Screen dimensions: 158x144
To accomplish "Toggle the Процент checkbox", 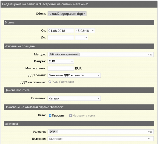I will [x=50, y=116].
